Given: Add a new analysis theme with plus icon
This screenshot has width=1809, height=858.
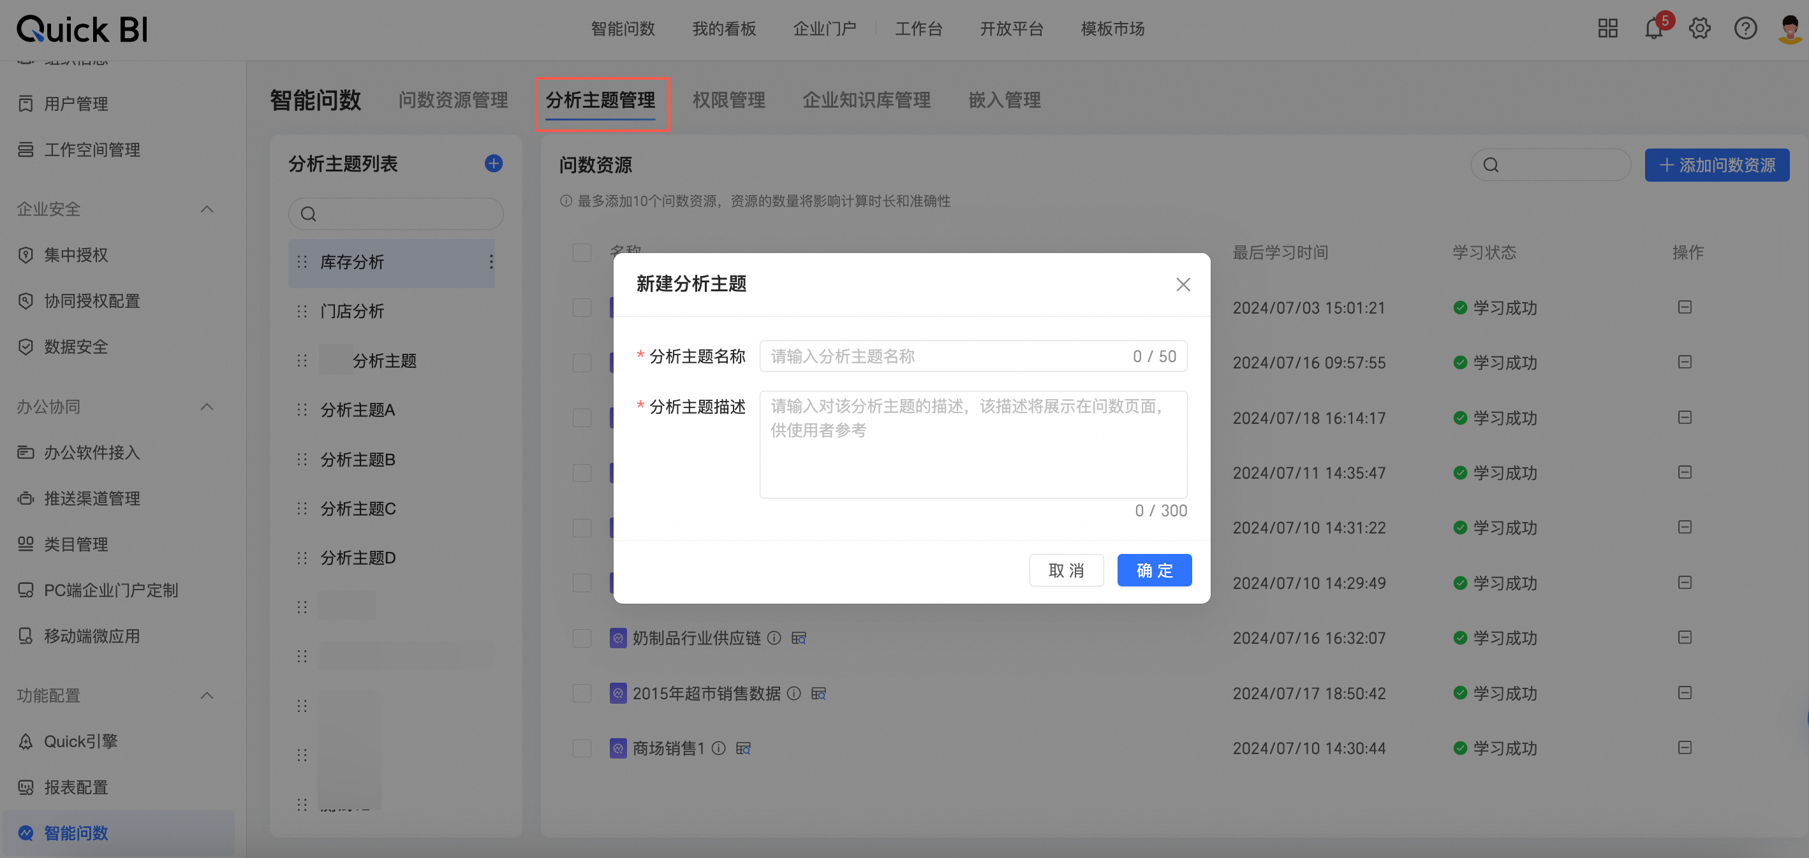Looking at the screenshot, I should click(x=494, y=163).
